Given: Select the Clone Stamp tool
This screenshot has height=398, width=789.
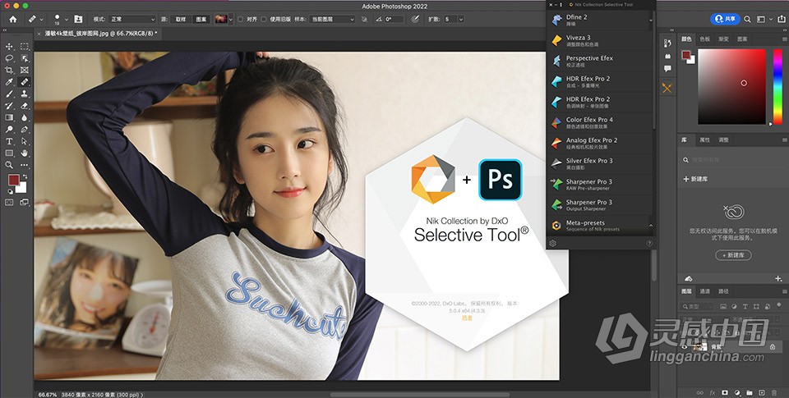Looking at the screenshot, I should pos(24,94).
